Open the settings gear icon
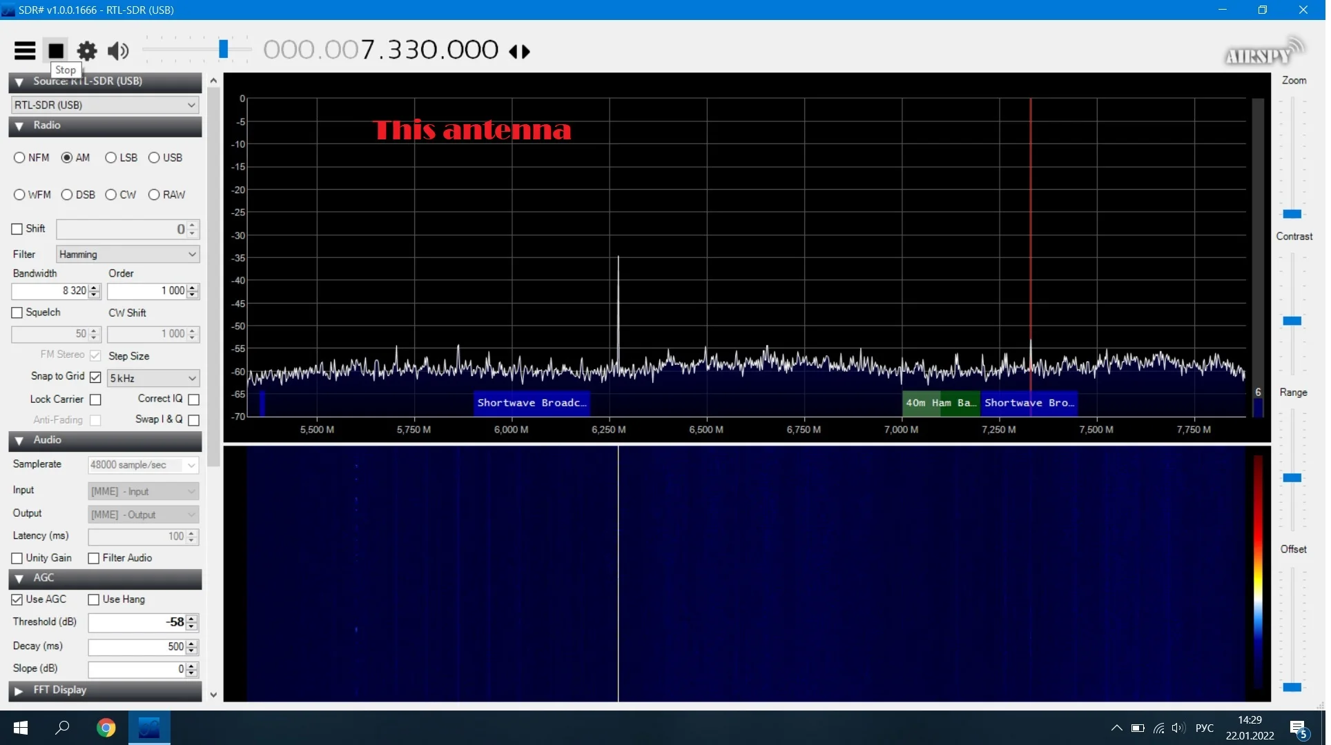 87,50
